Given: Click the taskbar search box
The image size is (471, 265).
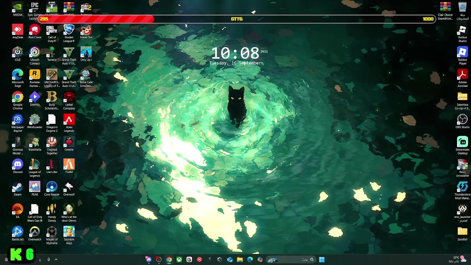Looking at the screenshot, I should point(291,259).
